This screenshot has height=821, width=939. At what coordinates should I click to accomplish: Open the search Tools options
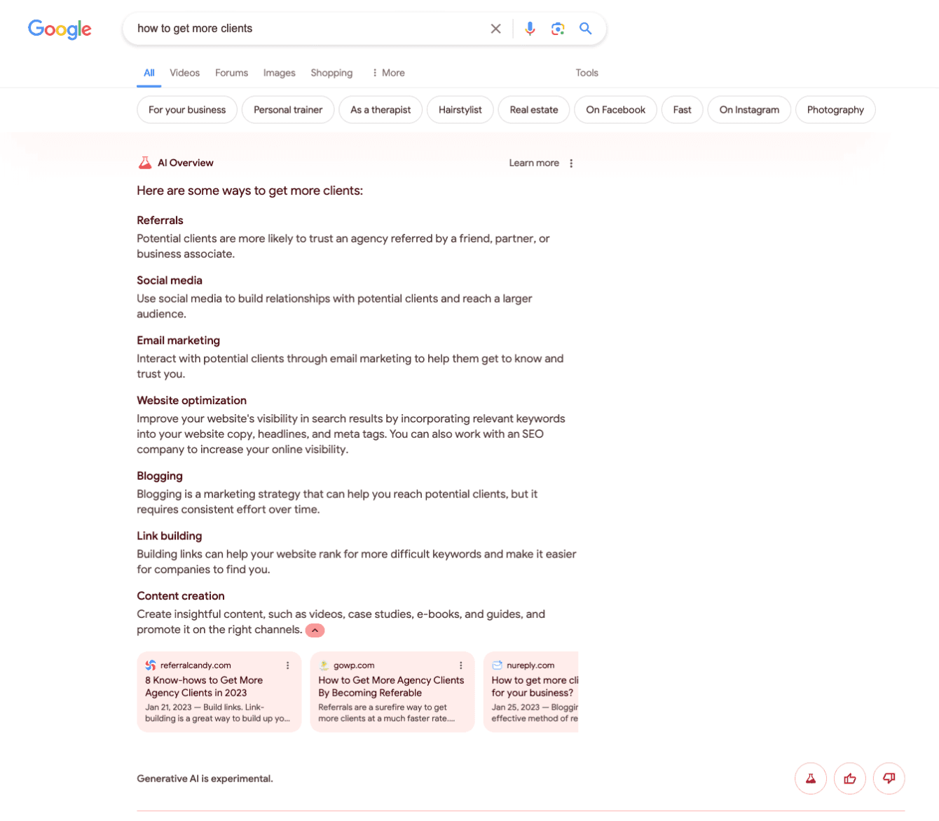coord(587,73)
